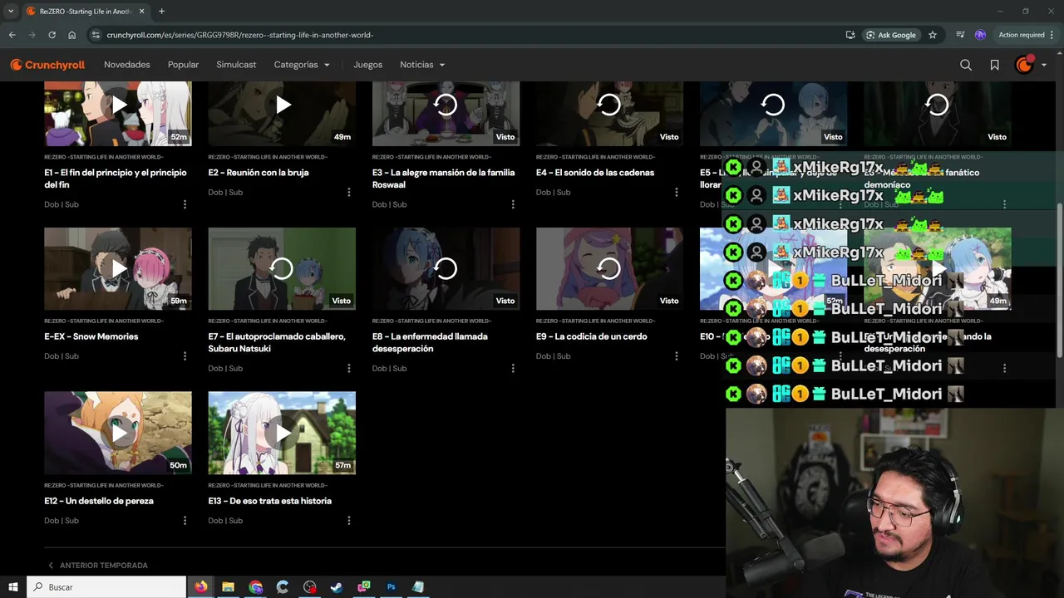The image size is (1064, 598).
Task: Open the Chrome profile avatar
Action: pyautogui.click(x=980, y=35)
